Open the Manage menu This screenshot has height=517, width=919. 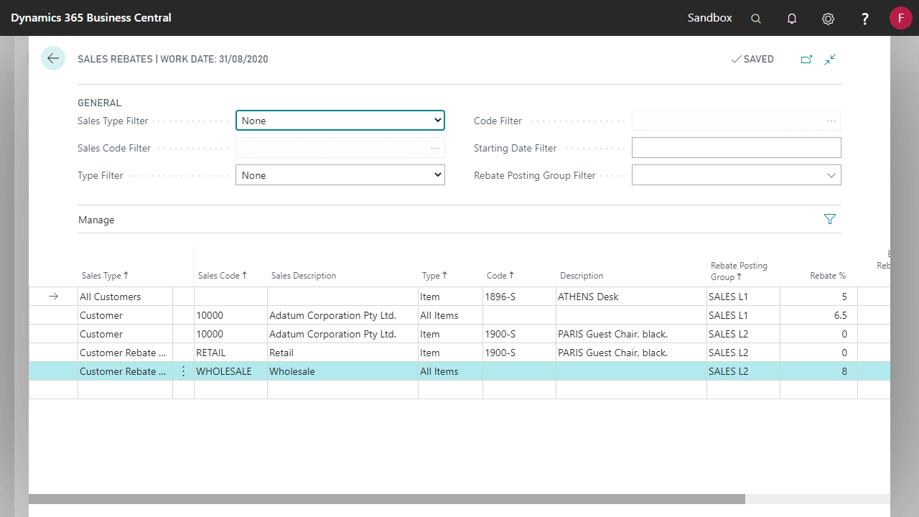pos(96,220)
